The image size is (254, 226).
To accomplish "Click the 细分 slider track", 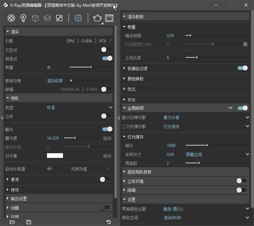I will pyautogui.click(x=217, y=145).
